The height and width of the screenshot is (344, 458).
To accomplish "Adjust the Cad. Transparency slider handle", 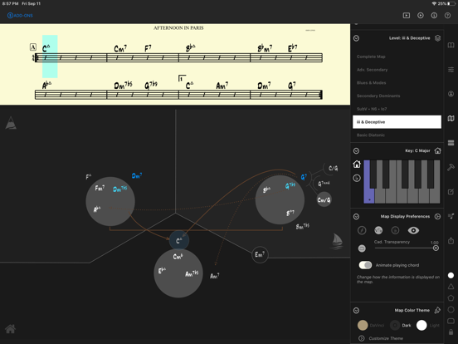I will tap(436, 248).
